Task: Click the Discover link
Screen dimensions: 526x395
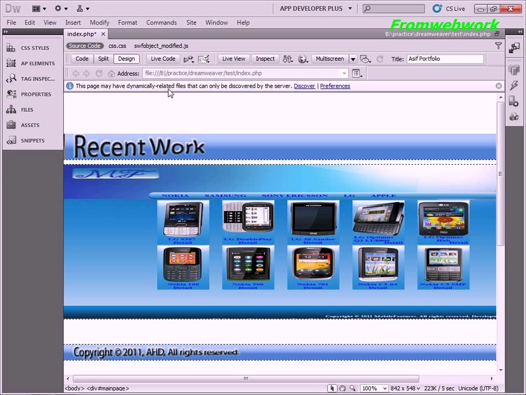Action: 304,86
